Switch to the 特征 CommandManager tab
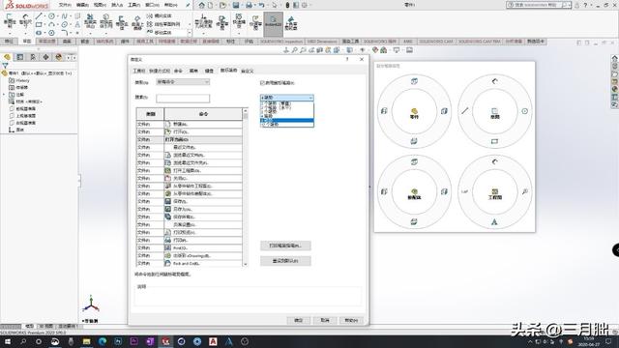619x348 pixels. (x=9, y=41)
